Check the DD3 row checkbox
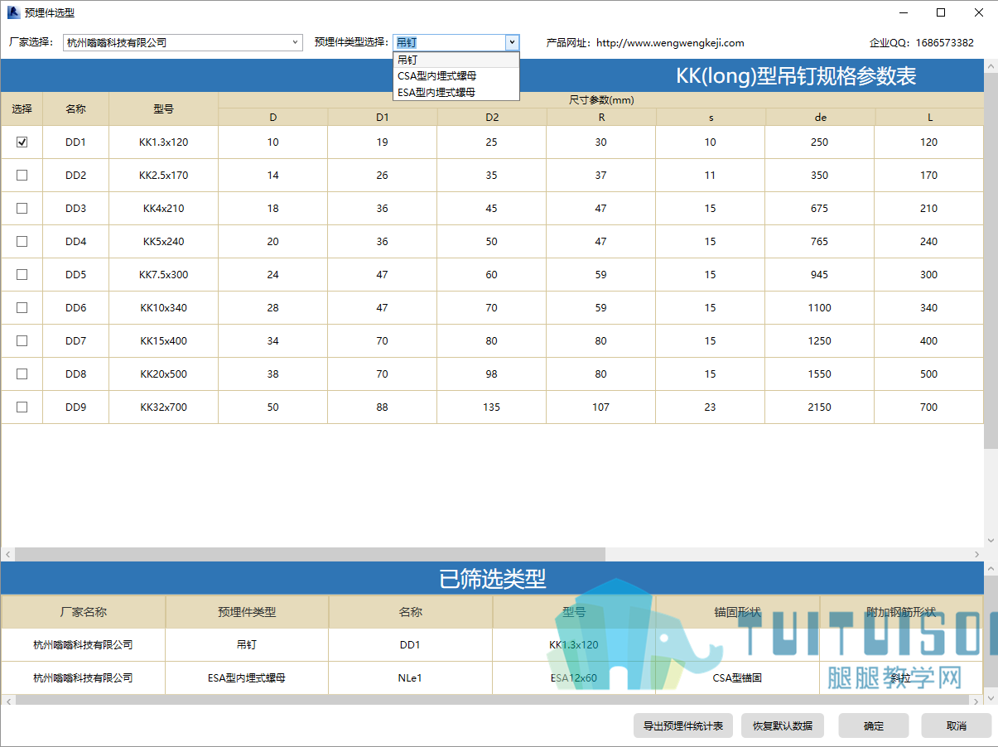Screen dimensions: 998x747 click(22, 208)
